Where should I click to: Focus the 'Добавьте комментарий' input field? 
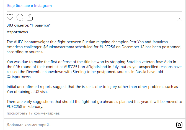[x=83, y=125]
